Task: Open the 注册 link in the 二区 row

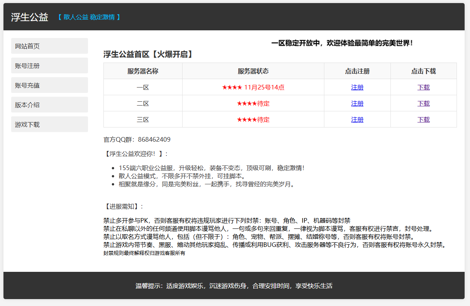Action: click(x=357, y=103)
